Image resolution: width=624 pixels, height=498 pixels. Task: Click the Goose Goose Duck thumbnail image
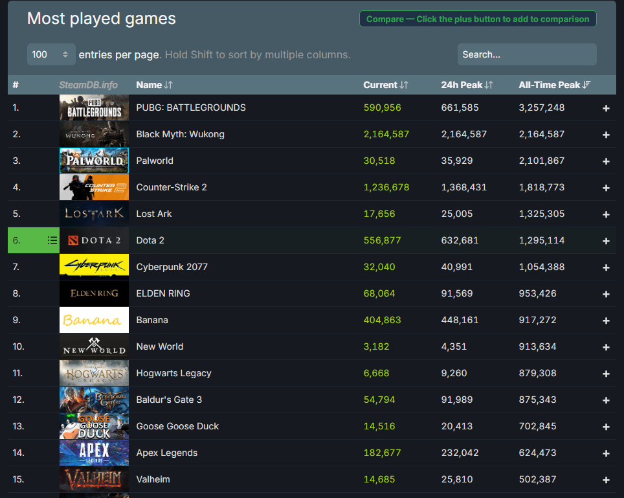[94, 426]
